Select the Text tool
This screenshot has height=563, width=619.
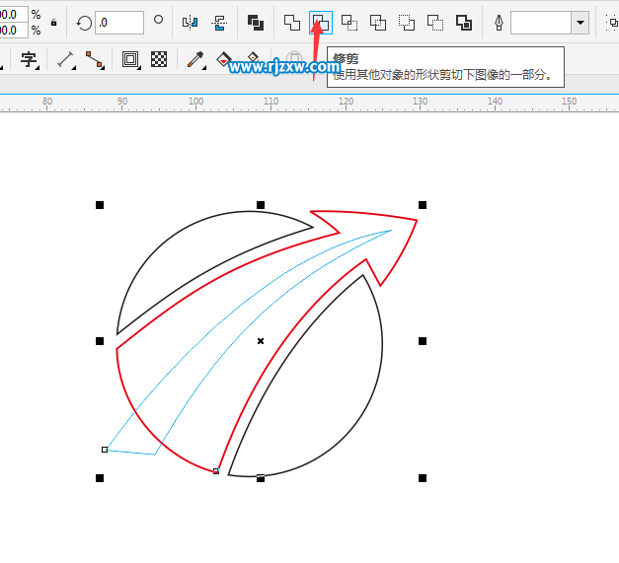[x=29, y=59]
